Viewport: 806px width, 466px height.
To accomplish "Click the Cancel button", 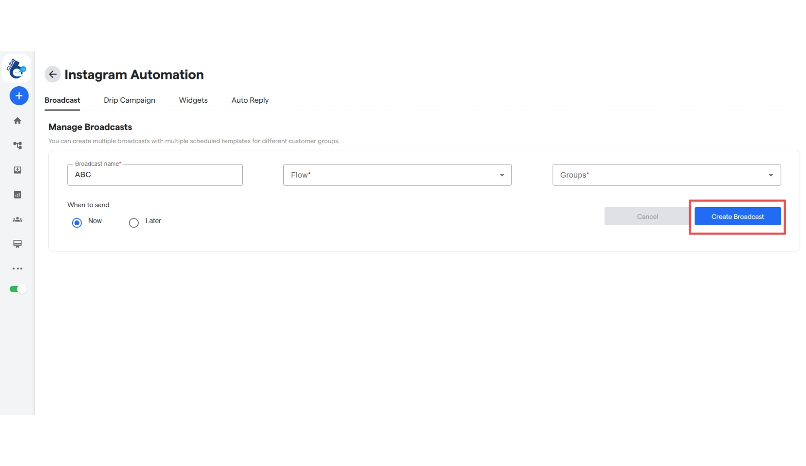I will [647, 217].
